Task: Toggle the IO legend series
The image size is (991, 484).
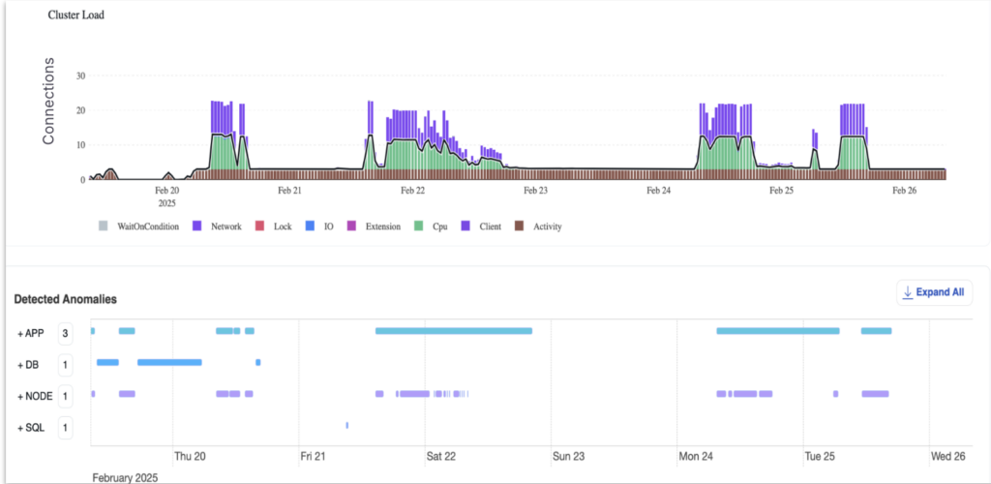Action: (x=319, y=227)
